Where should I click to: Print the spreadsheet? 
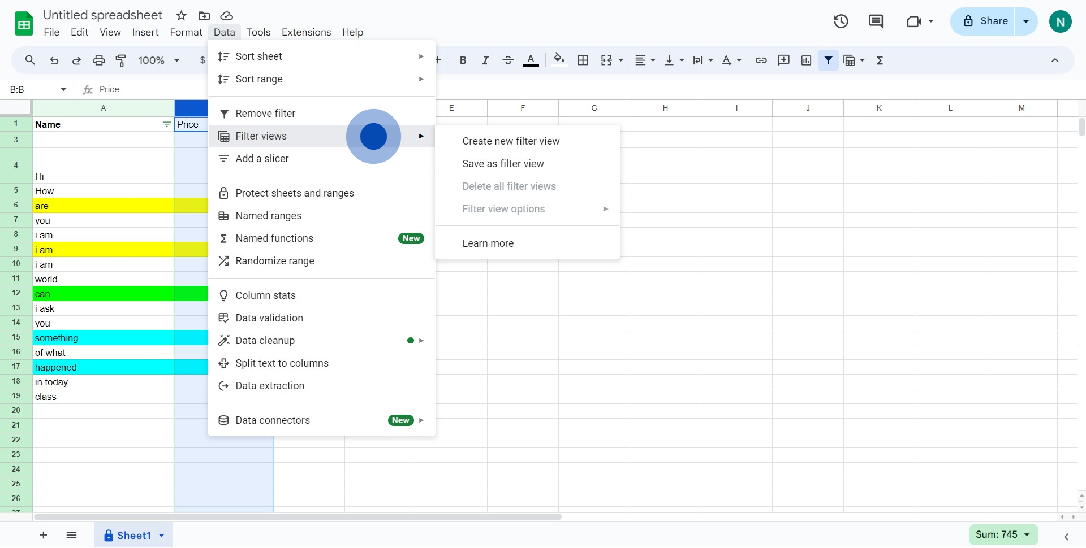(99, 60)
